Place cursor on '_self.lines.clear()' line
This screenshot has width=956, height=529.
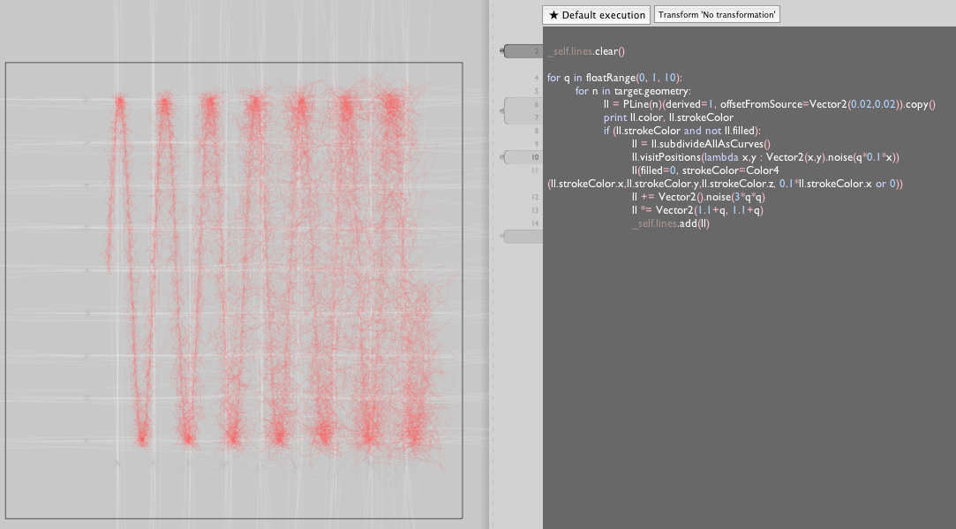586,52
